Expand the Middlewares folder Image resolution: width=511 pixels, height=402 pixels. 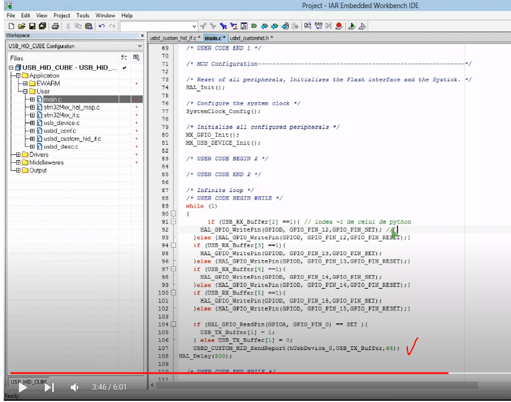click(x=18, y=162)
